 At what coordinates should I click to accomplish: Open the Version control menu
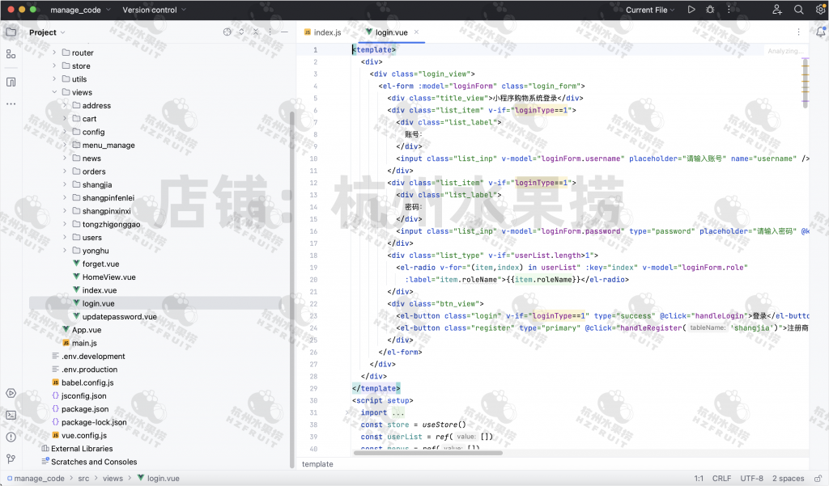click(154, 10)
